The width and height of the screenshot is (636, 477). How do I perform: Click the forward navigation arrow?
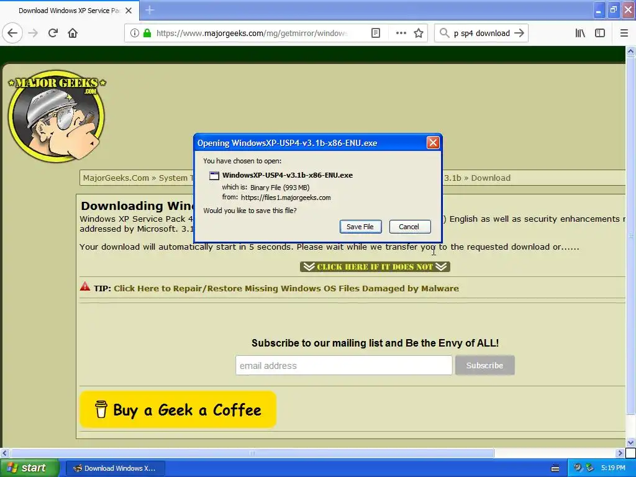point(33,34)
